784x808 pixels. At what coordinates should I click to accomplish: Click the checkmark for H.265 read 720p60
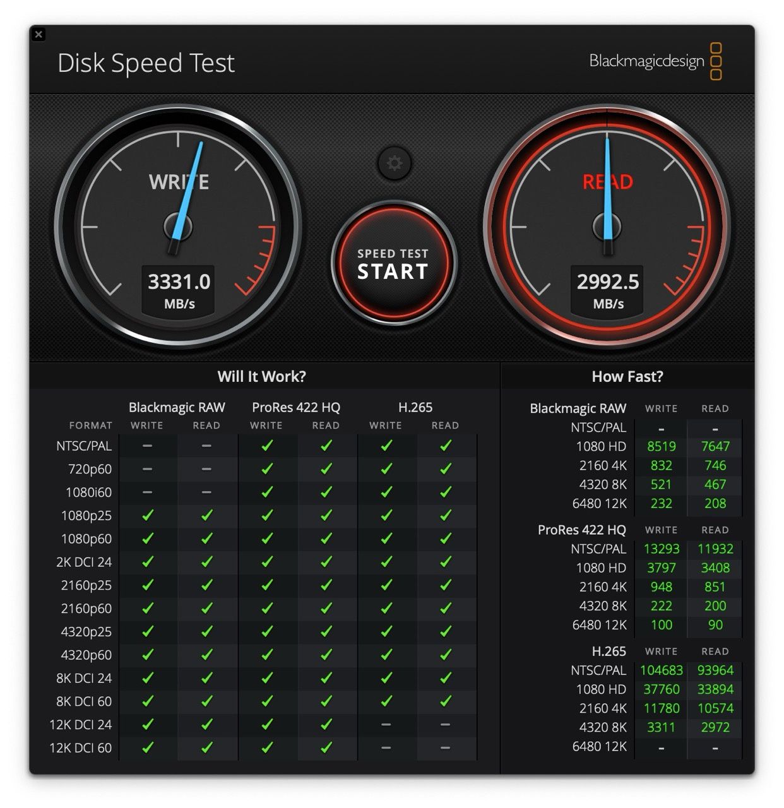446,469
